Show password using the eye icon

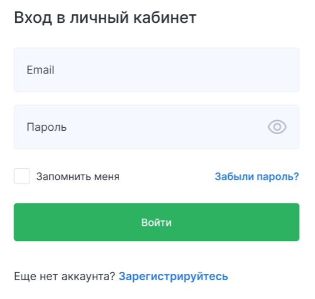coord(277,127)
